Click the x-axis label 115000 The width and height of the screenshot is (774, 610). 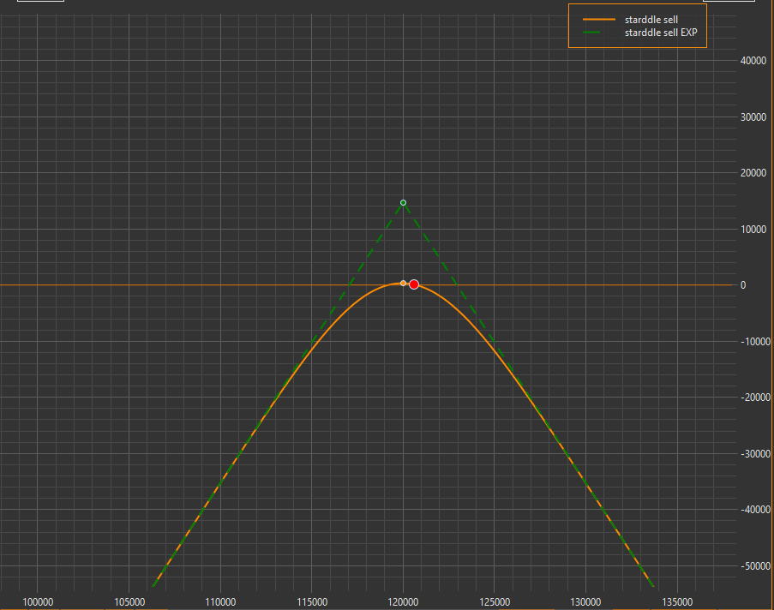point(312,602)
